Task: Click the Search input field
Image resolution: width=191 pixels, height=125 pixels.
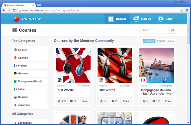Action: (x=154, y=30)
